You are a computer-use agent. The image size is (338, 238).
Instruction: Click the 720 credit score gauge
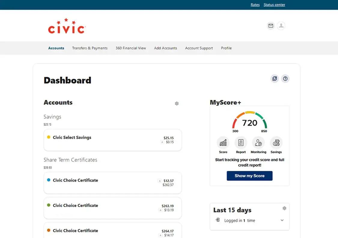pyautogui.click(x=249, y=122)
